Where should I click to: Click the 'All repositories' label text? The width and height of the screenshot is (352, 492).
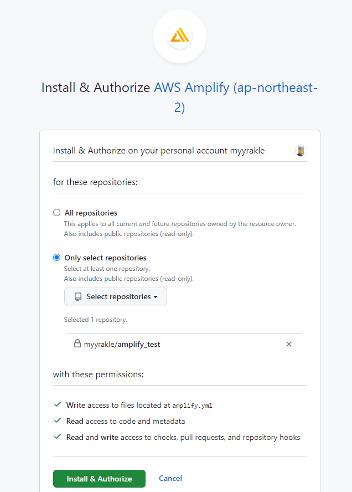[x=91, y=213]
